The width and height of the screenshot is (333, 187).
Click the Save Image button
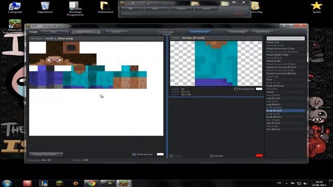(237, 32)
